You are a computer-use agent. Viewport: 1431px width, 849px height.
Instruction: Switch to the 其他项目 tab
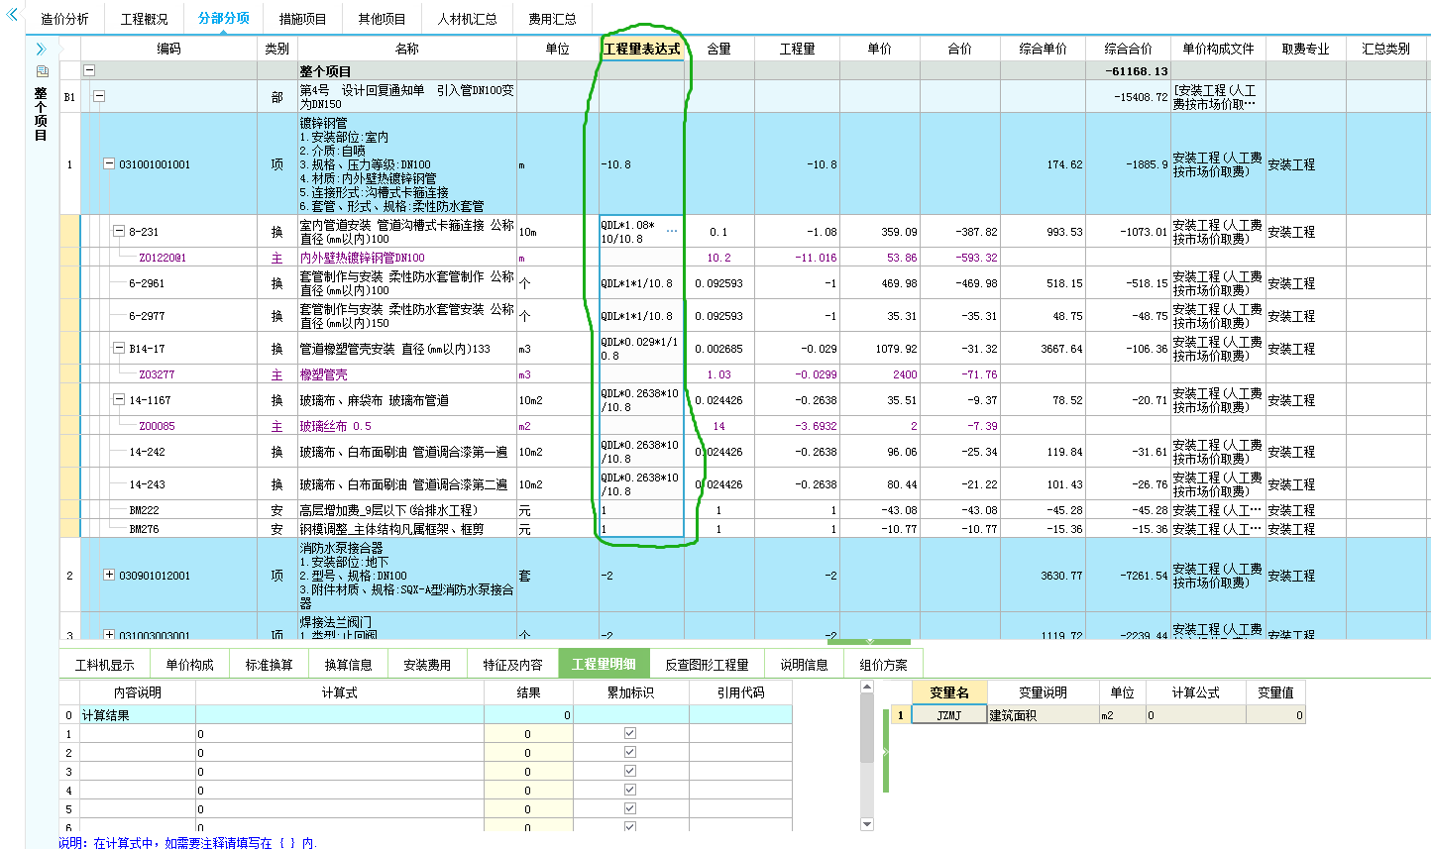382,19
